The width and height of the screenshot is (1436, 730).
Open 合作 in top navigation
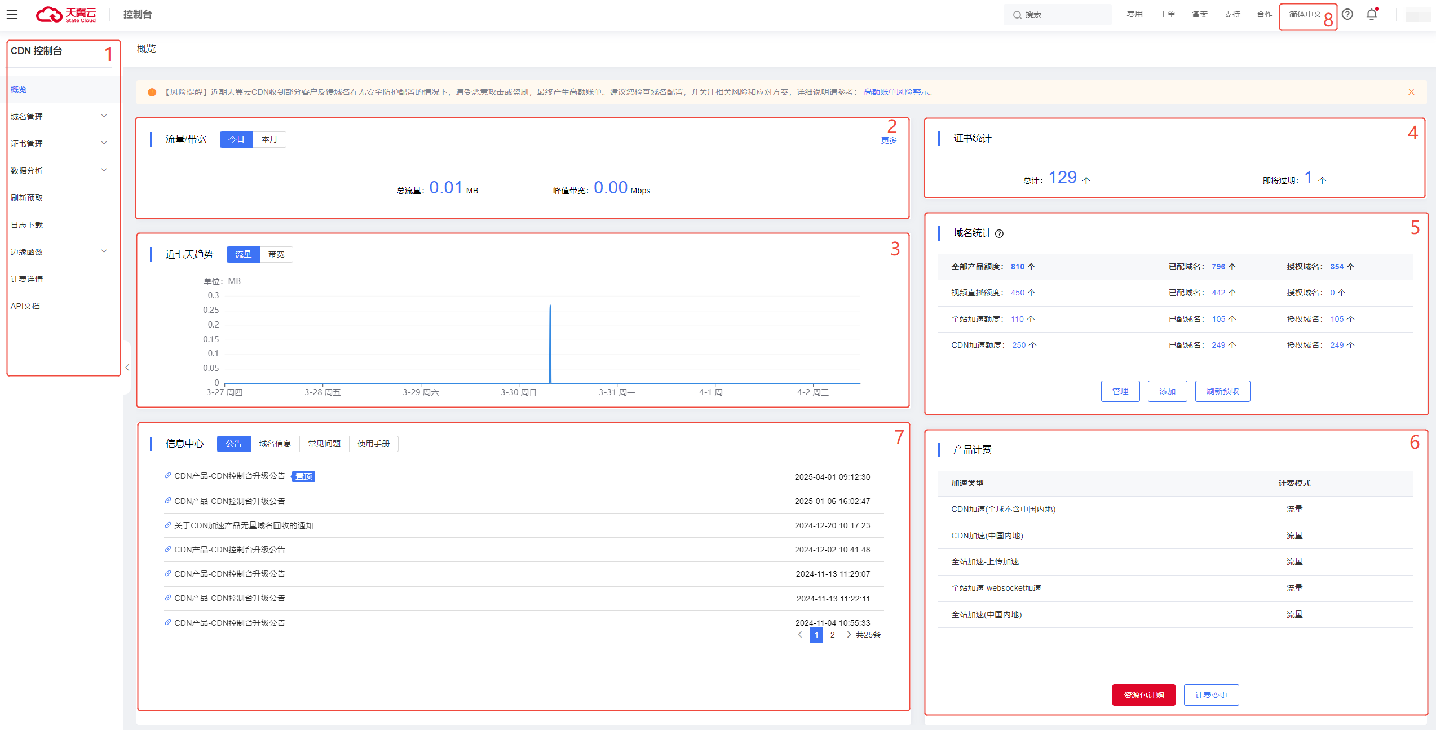1265,15
